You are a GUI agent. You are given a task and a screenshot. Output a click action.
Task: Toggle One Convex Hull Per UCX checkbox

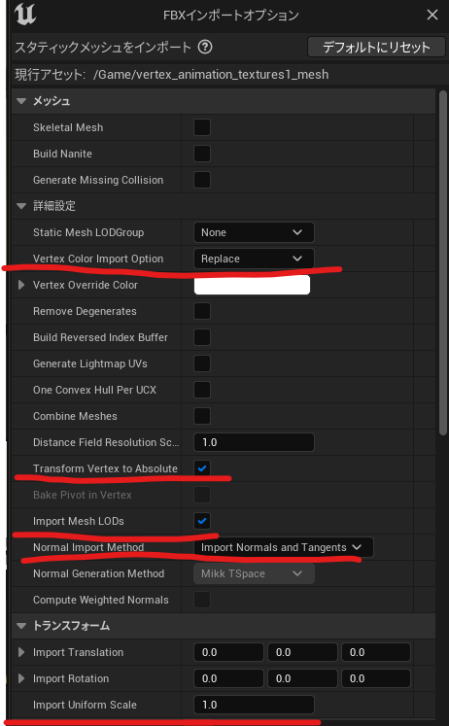pos(202,390)
